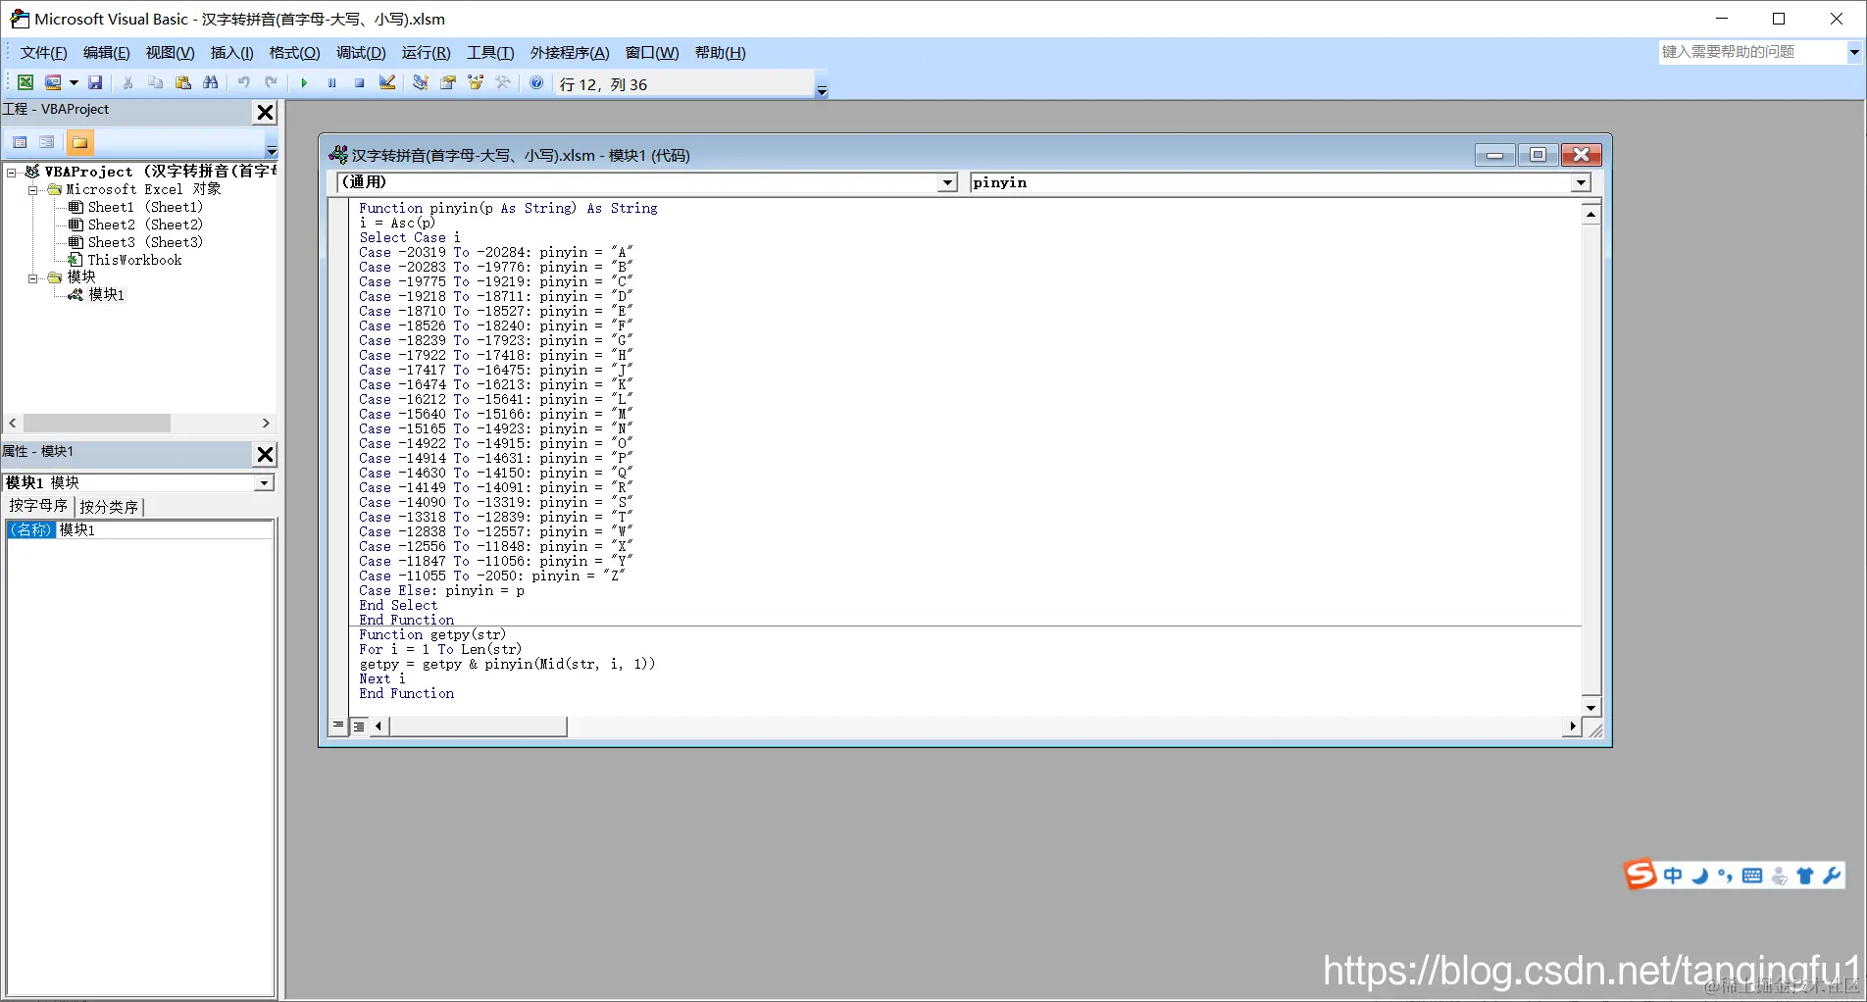The image size is (1867, 1002).
Task: Open the standard toolbar options arrow
Action: [822, 90]
